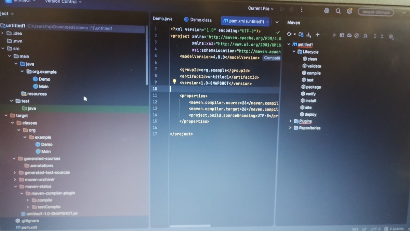Expand .idea folder in project tree
This screenshot has height=231, width=410.
pos(2,33)
